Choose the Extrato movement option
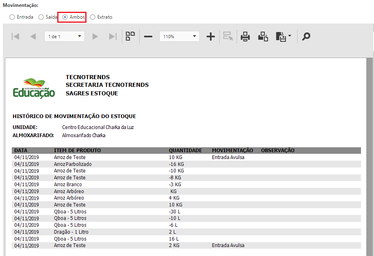374x256 pixels. click(93, 17)
